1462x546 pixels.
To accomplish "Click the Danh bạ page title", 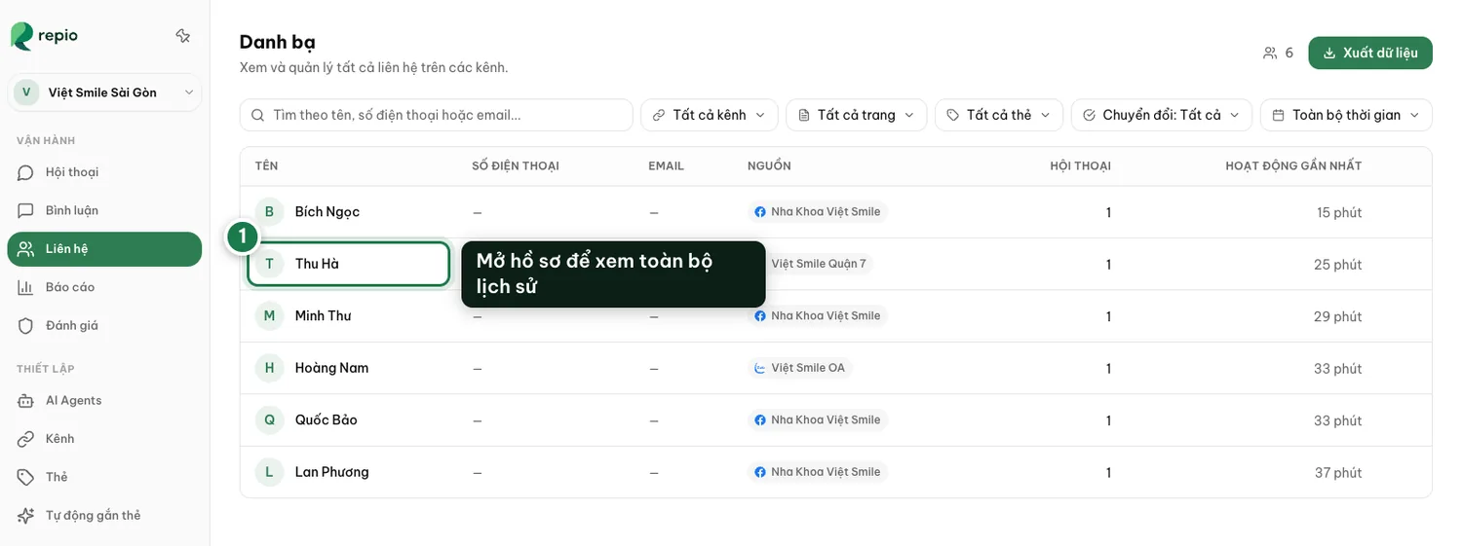I will (278, 42).
